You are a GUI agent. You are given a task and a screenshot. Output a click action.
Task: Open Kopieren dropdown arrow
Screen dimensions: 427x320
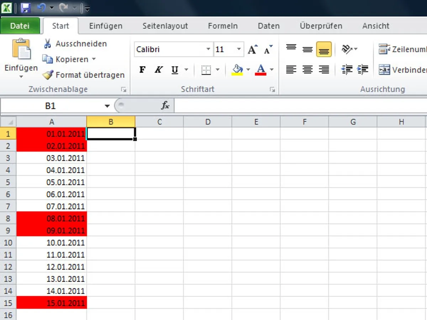(94, 59)
